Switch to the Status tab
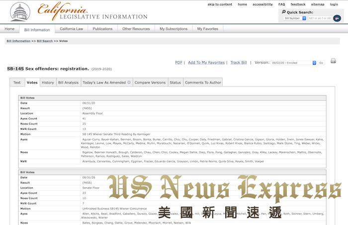The image size is (348, 225). coord(175,82)
